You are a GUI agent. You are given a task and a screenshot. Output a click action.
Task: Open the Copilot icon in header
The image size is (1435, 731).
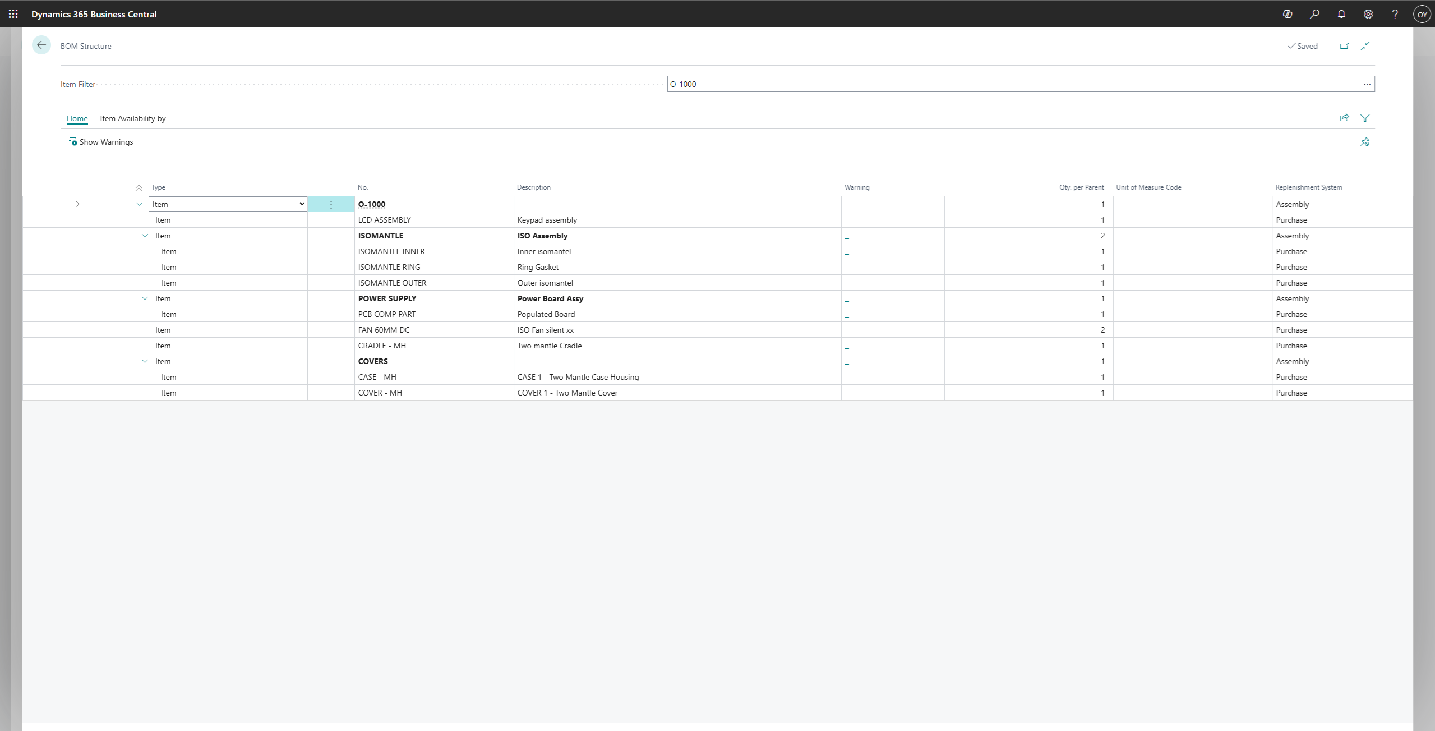tap(1288, 14)
